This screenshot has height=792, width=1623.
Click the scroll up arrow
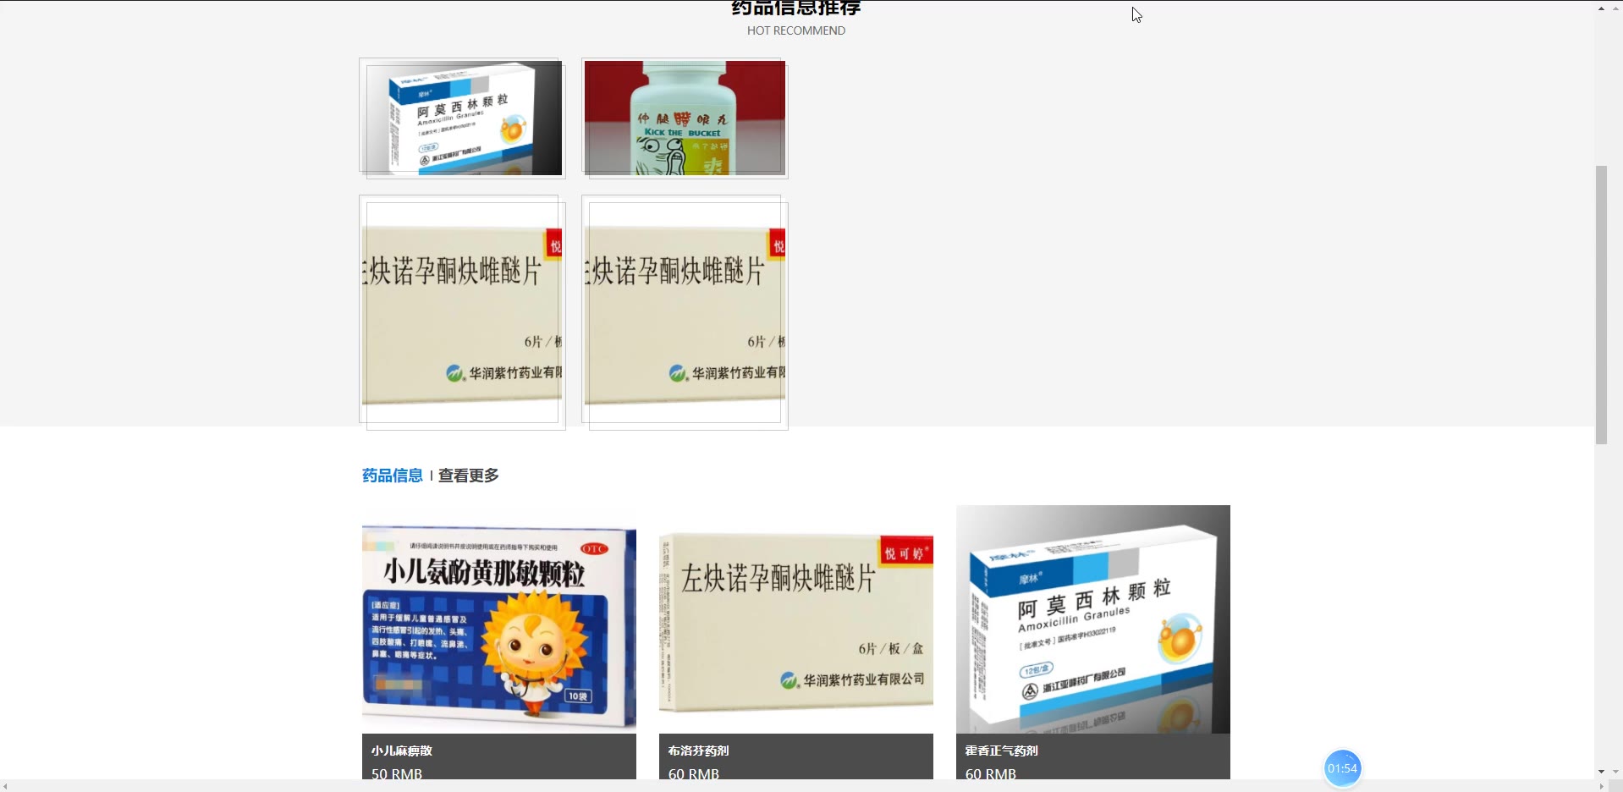(1601, 8)
